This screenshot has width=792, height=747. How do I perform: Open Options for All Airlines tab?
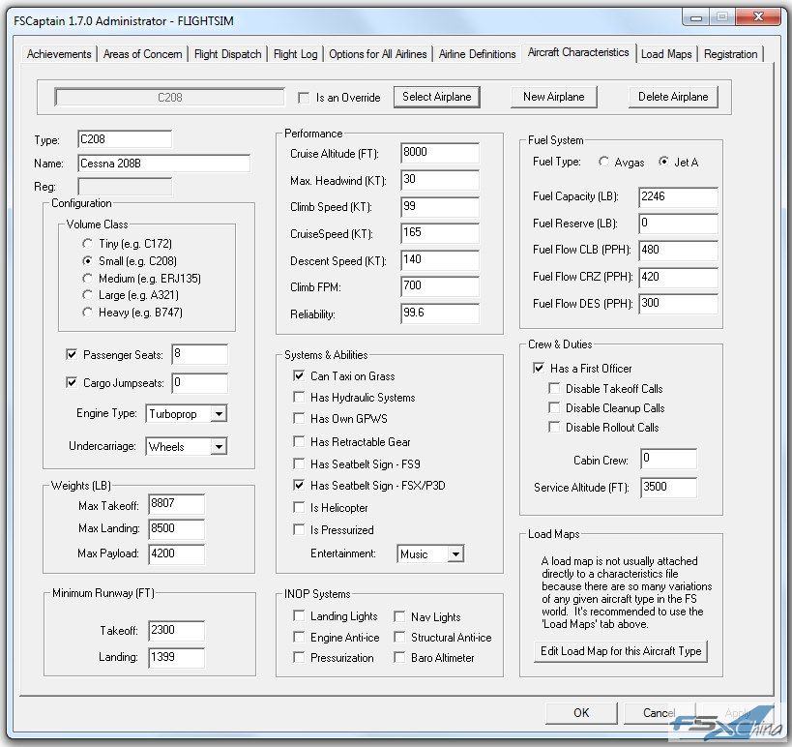[x=378, y=54]
